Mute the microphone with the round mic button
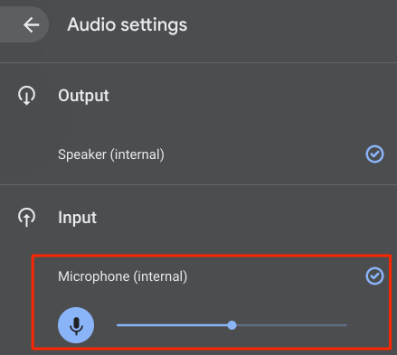Viewport: 397px width, 355px height. click(x=76, y=325)
